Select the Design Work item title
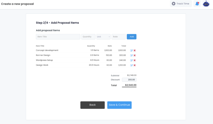The width and height of the screenshot is (213, 124). pos(42,65)
